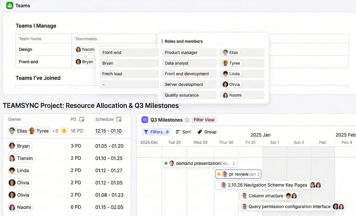Click the purple Q3 Milestones icon
Image resolution: width=356 pixels, height=216 pixels.
(x=145, y=120)
